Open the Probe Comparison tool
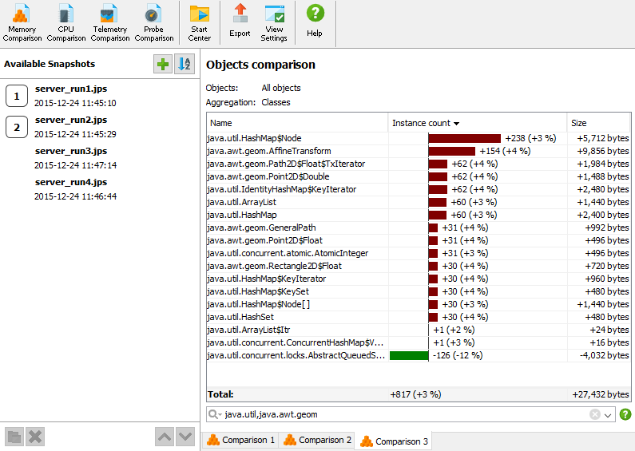Screen dimensions: 635x451 (154, 22)
